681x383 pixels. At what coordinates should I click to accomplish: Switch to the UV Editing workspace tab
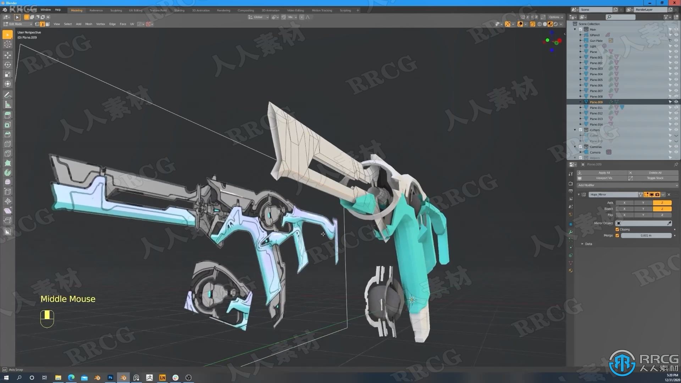pos(135,10)
